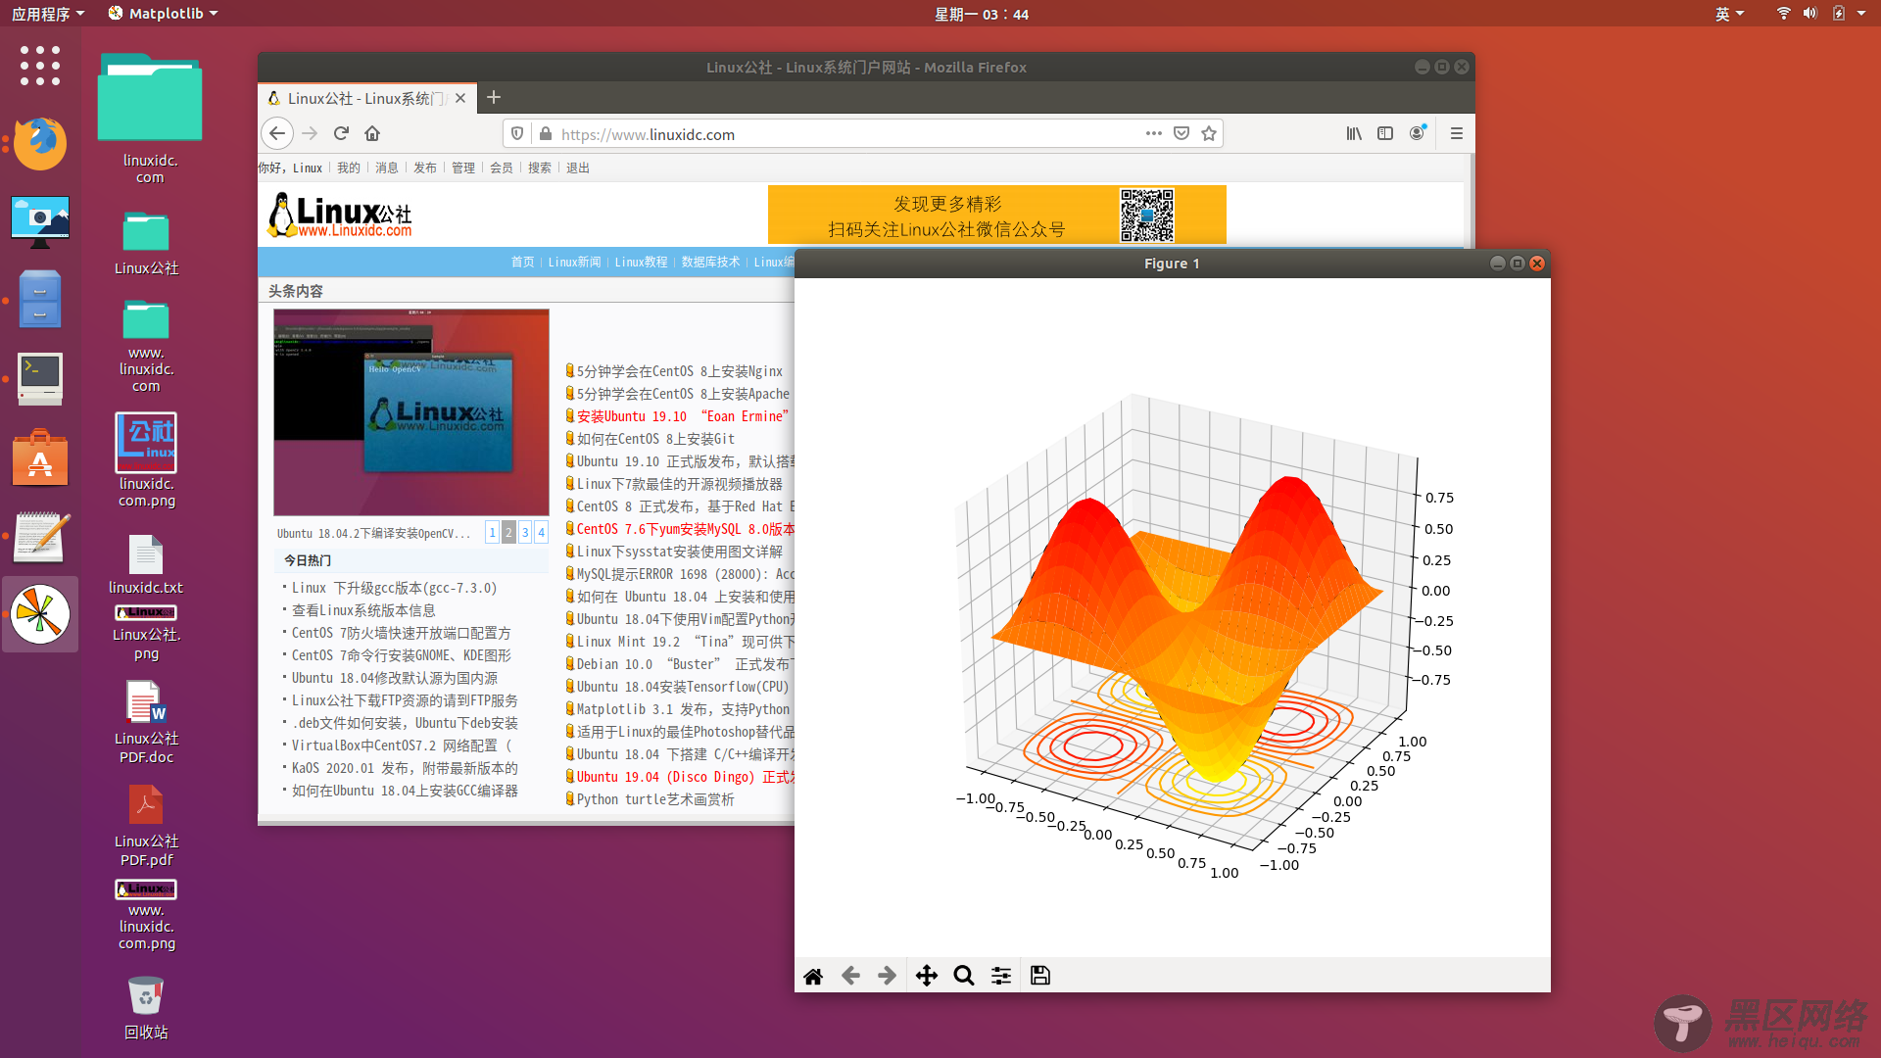Image resolution: width=1881 pixels, height=1058 pixels.
Task: Go back to previous plot view
Action: click(850, 976)
